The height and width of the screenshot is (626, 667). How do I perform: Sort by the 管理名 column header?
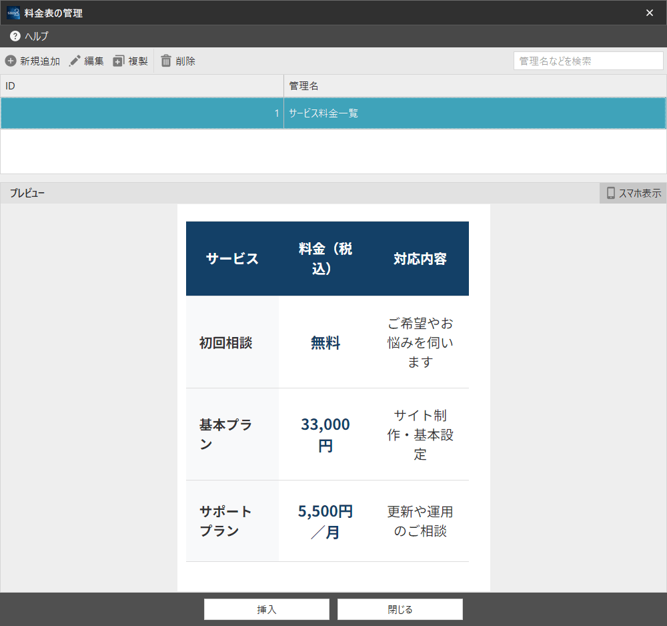pyautogui.click(x=475, y=86)
